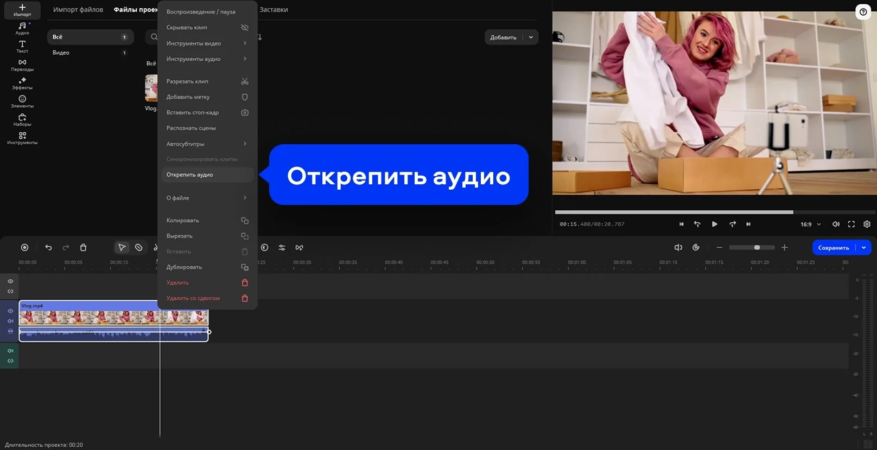The width and height of the screenshot is (877, 450).
Task: Open the Effects panel (Эффекты)
Action: click(x=22, y=83)
